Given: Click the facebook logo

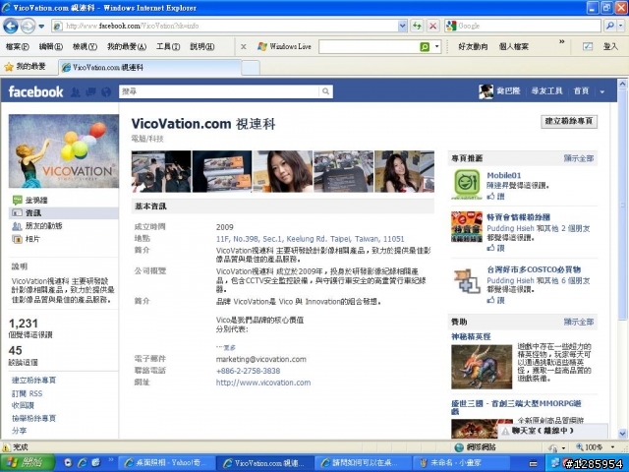Looking at the screenshot, I should point(35,91).
